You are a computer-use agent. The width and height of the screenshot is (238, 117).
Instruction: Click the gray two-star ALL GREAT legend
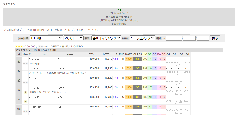[41, 47]
